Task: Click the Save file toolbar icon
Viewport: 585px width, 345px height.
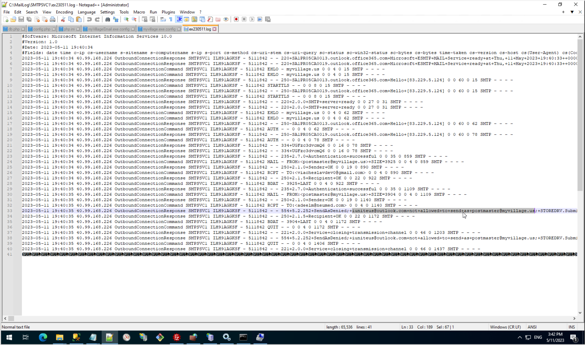Action: click(21, 19)
